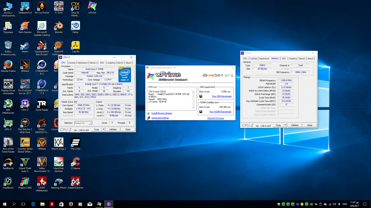The height and width of the screenshot is (208, 371).
Task: Click Run 32M Benchmark link
Action: point(222,96)
